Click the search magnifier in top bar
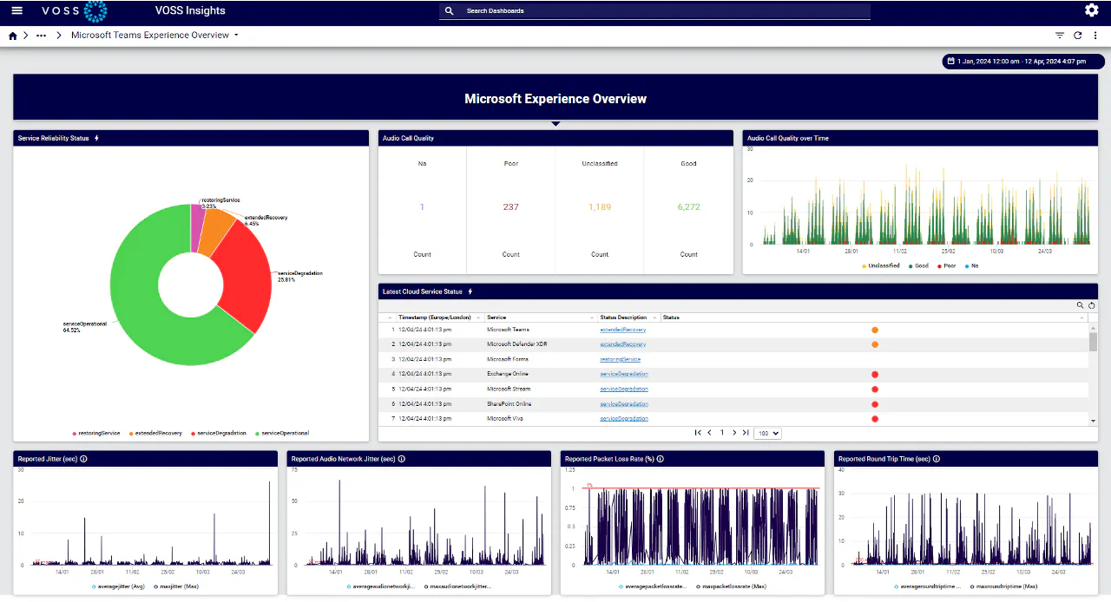 (449, 11)
